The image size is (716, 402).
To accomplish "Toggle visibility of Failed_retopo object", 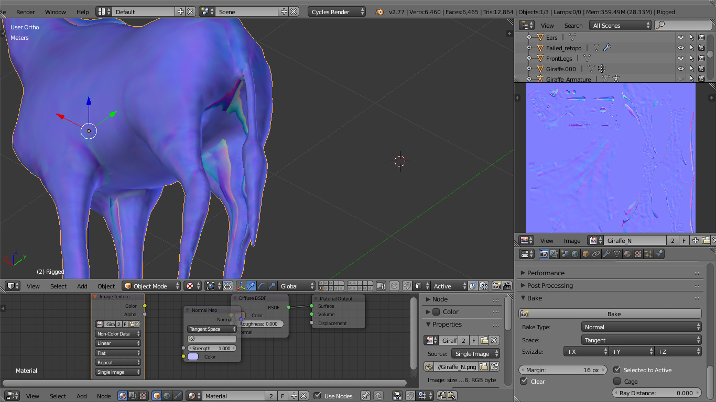I will tap(681, 48).
